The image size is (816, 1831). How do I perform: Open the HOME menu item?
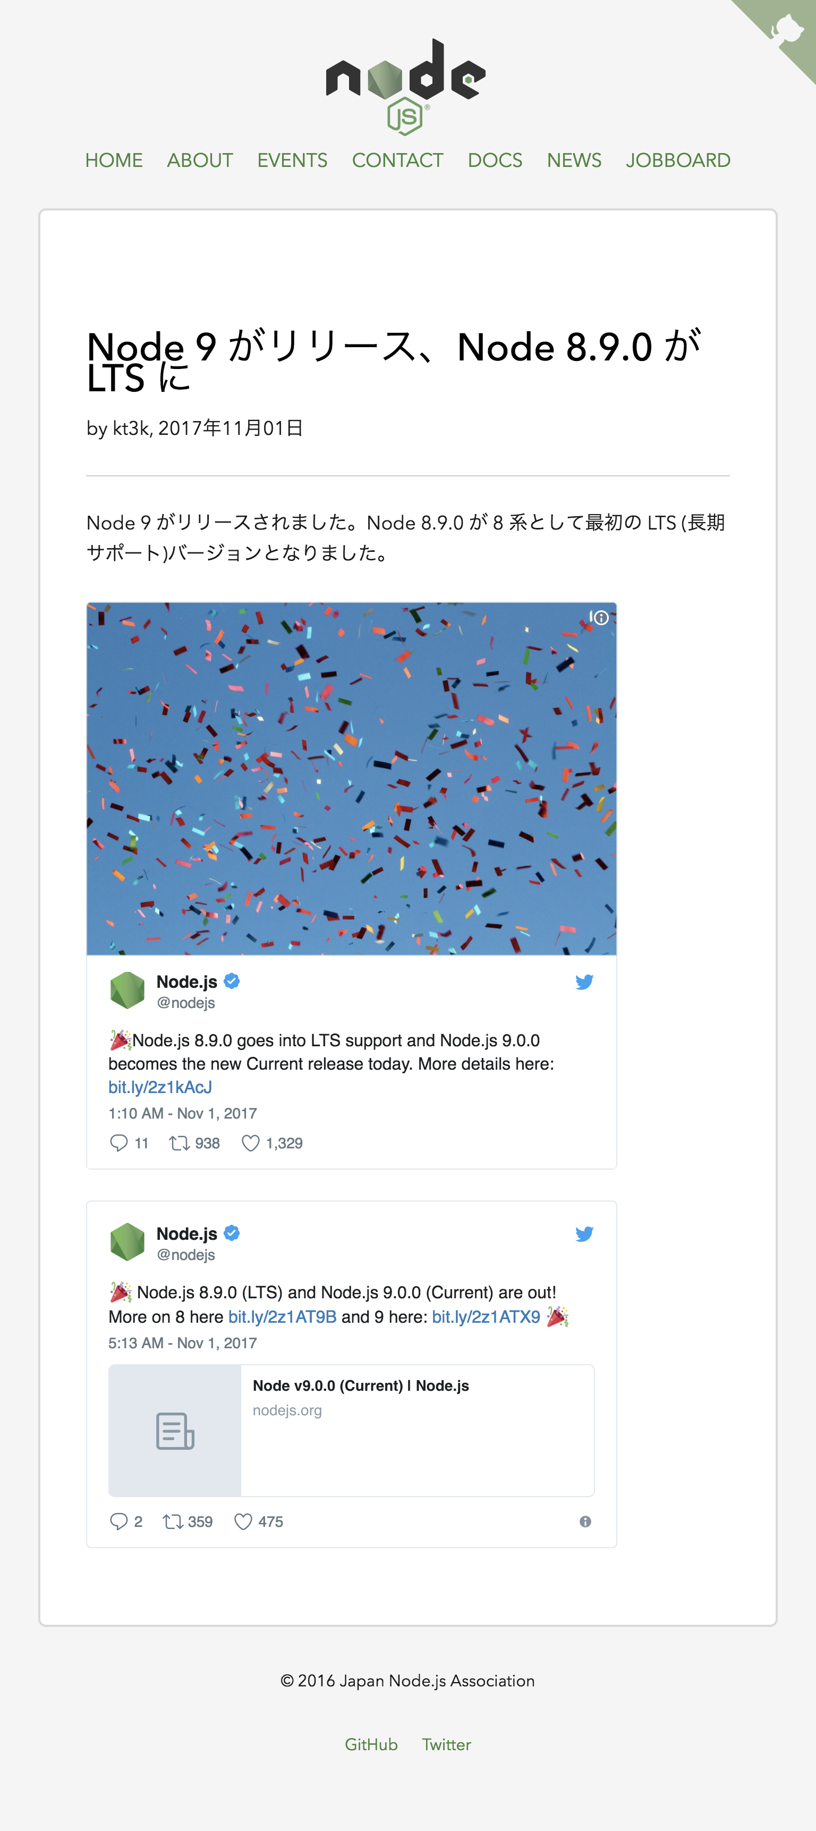pyautogui.click(x=114, y=161)
